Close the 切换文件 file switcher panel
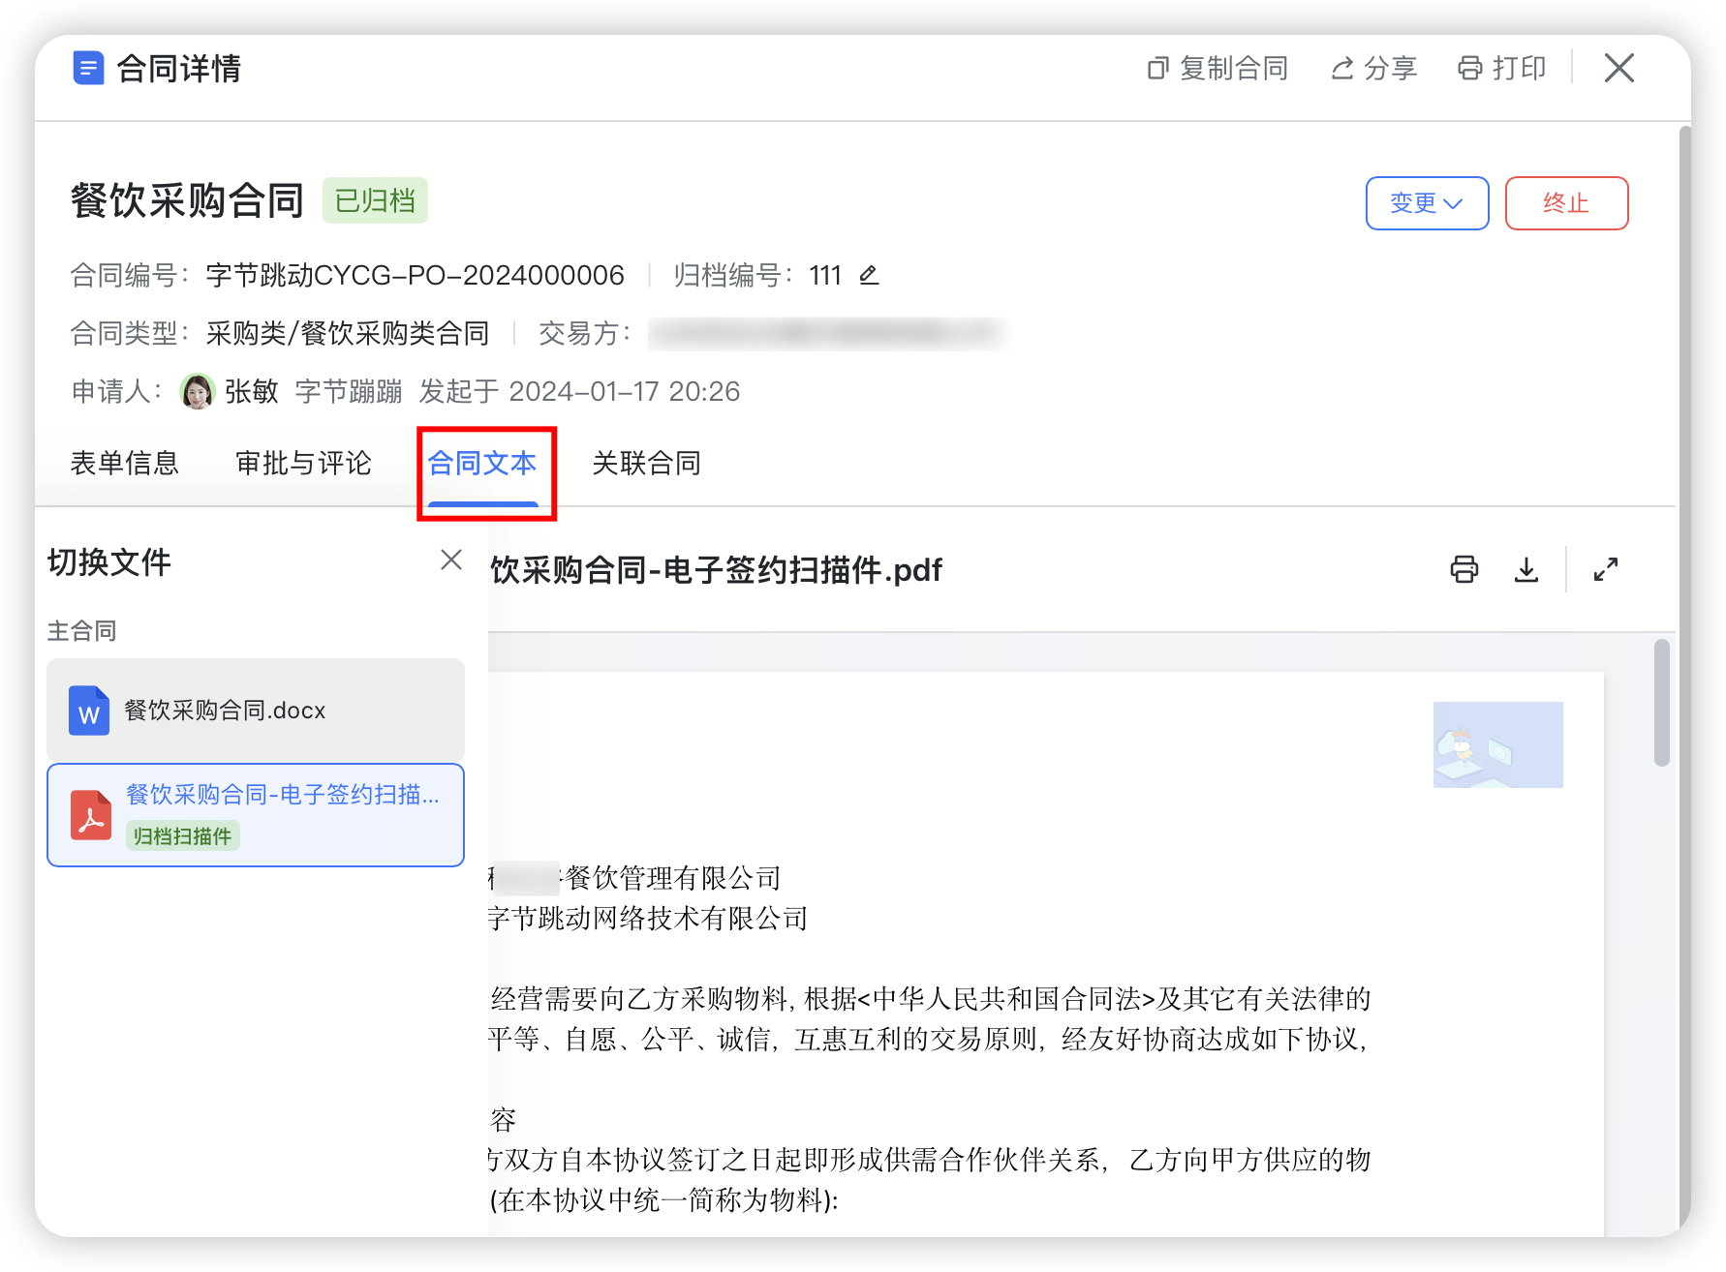The height and width of the screenshot is (1272, 1726). (x=451, y=560)
